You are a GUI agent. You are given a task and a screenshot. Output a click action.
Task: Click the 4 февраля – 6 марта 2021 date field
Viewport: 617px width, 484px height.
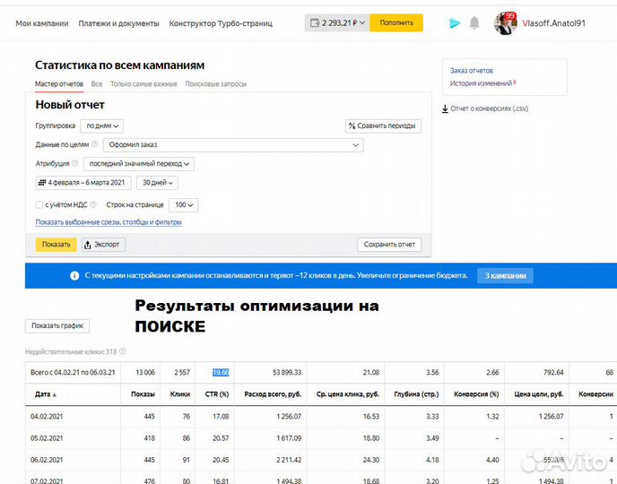[83, 183]
